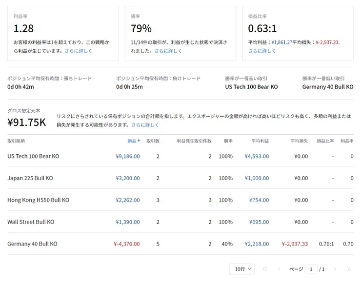Click the ¥2,262.00 profit value
The height and width of the screenshot is (286, 361).
(x=128, y=200)
